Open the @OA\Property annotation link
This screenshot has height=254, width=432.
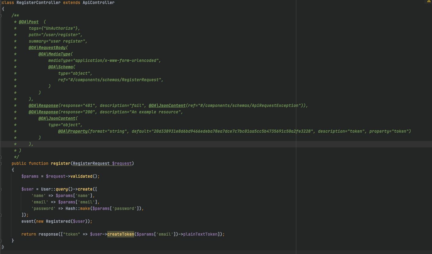tap(73, 131)
